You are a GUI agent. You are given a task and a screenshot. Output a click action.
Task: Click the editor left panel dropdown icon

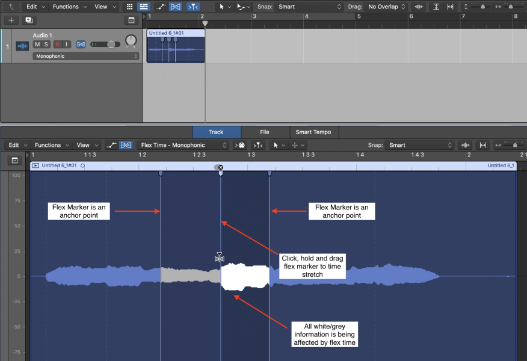point(15,161)
